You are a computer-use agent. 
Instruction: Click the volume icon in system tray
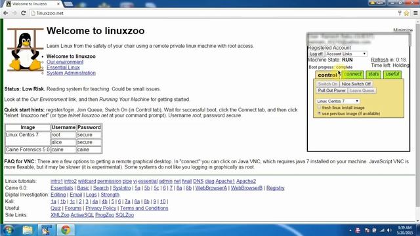click(x=389, y=230)
